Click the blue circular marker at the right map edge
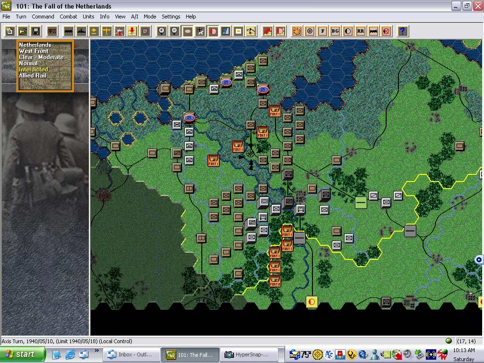This screenshot has width=484, height=363. 479,259
